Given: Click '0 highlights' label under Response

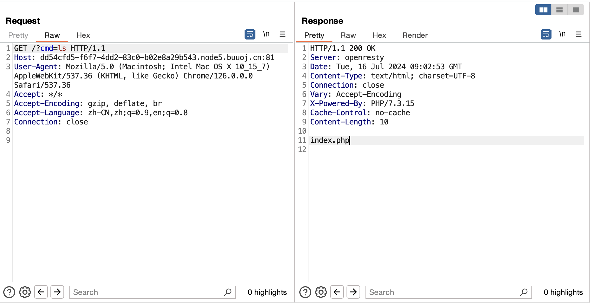Looking at the screenshot, I should 563,292.
